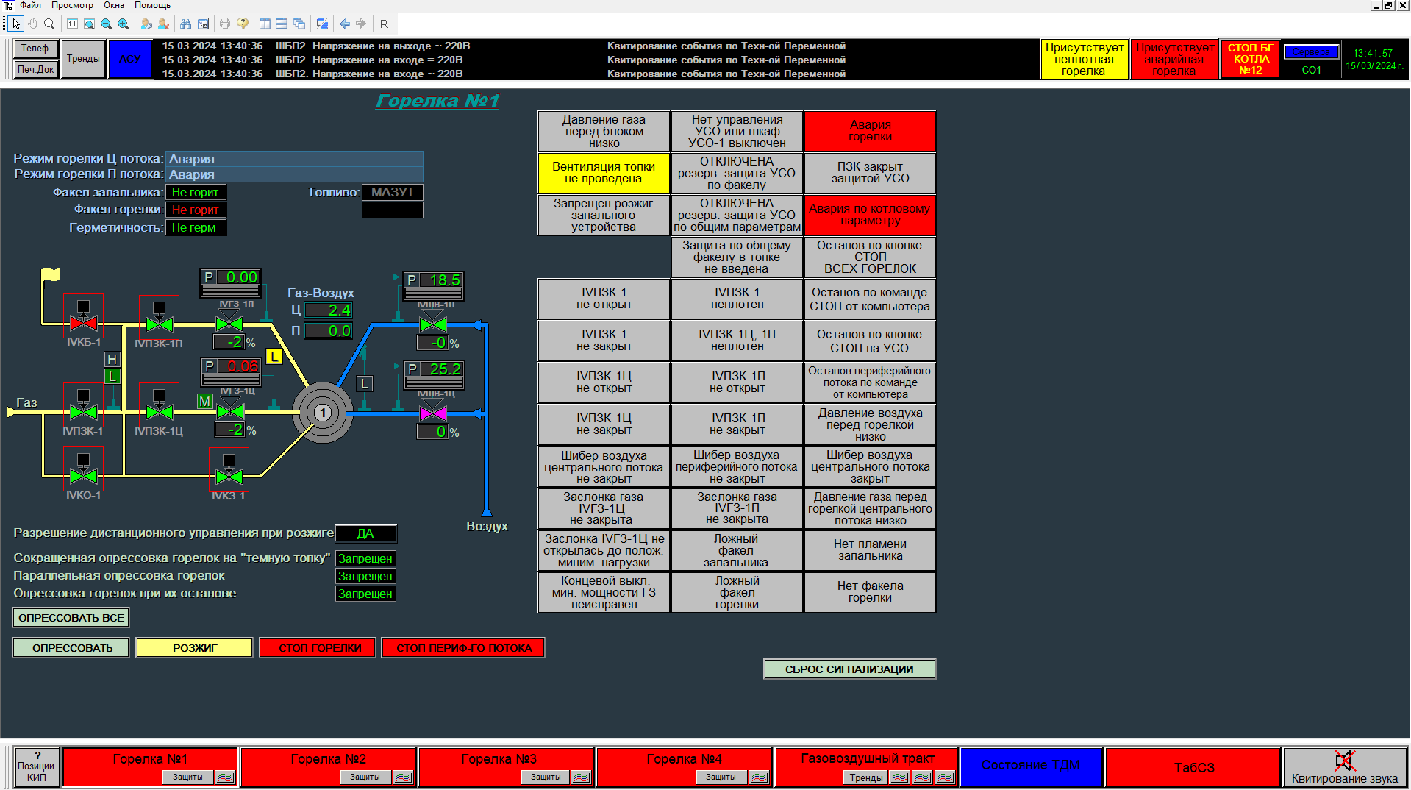This screenshot has width=1411, height=790.
Task: Click the zoom in magnifier icon
Action: pyautogui.click(x=124, y=24)
